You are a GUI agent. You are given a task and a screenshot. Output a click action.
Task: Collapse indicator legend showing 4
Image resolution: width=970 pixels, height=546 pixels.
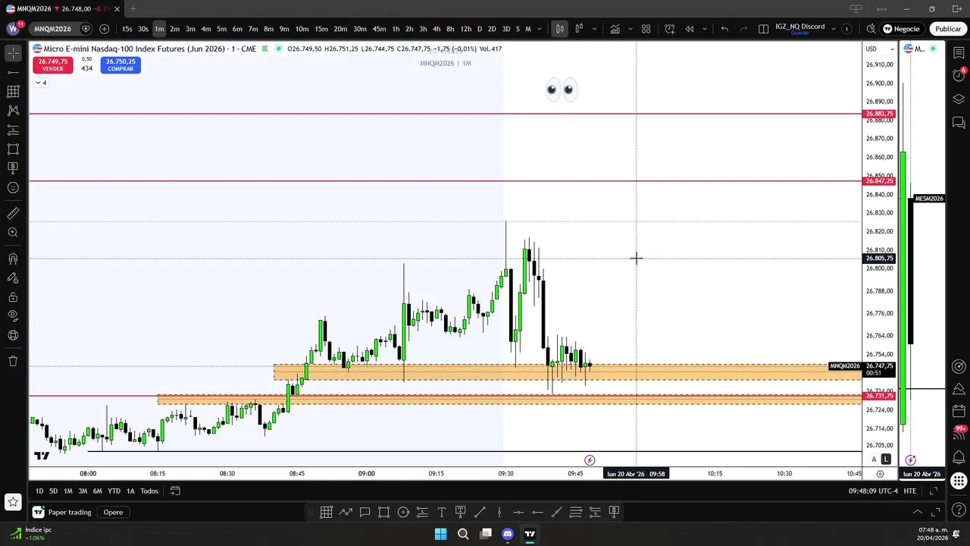(40, 83)
